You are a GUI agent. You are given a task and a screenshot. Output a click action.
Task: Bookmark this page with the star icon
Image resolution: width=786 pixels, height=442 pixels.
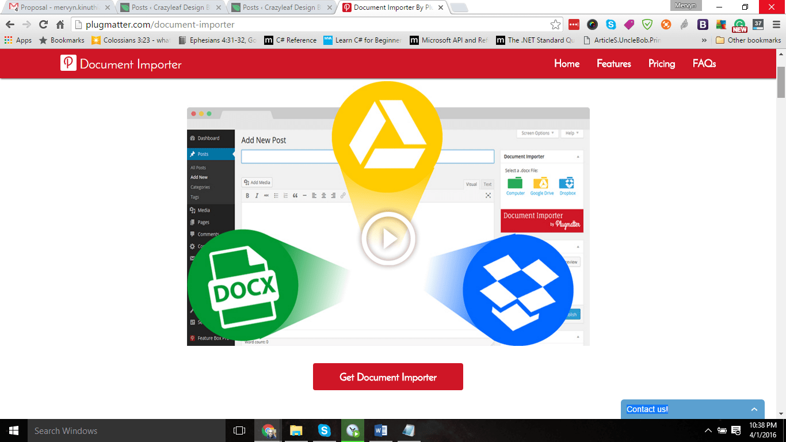555,24
